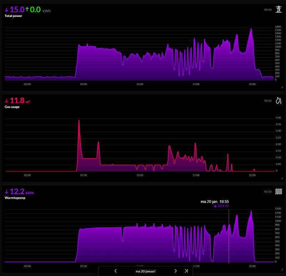
Task: Click the €0.00 cost in Total power
Action: click(x=268, y=10)
